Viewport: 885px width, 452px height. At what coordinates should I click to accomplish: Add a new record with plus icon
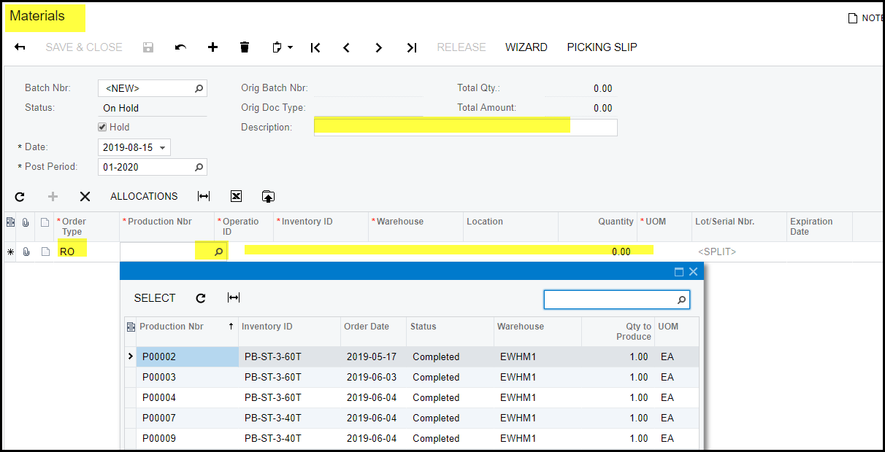tap(212, 47)
